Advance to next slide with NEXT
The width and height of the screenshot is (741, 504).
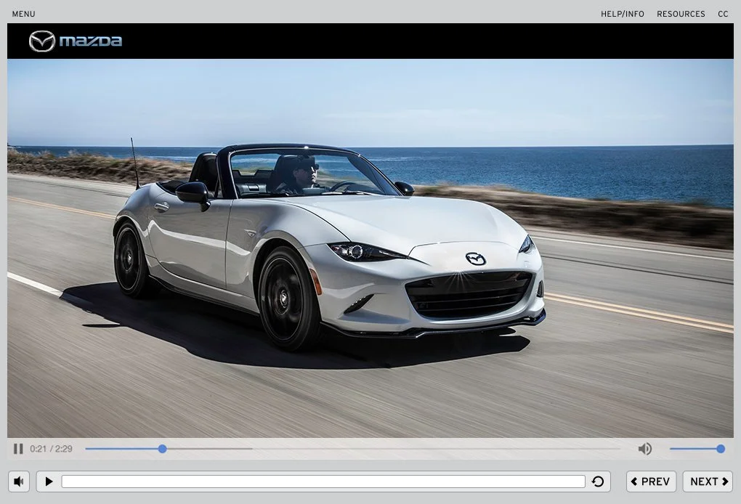click(708, 481)
